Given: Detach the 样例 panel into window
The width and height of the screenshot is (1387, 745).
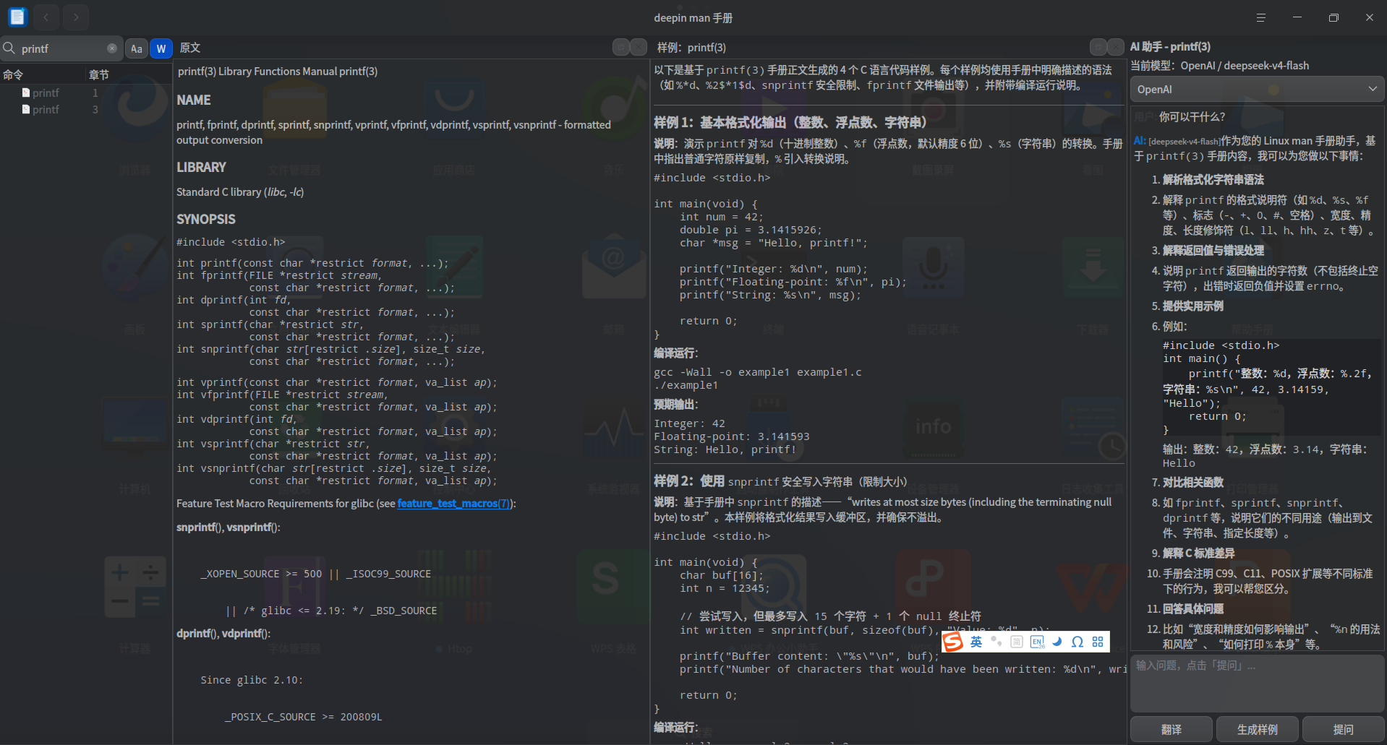Looking at the screenshot, I should 1098,47.
